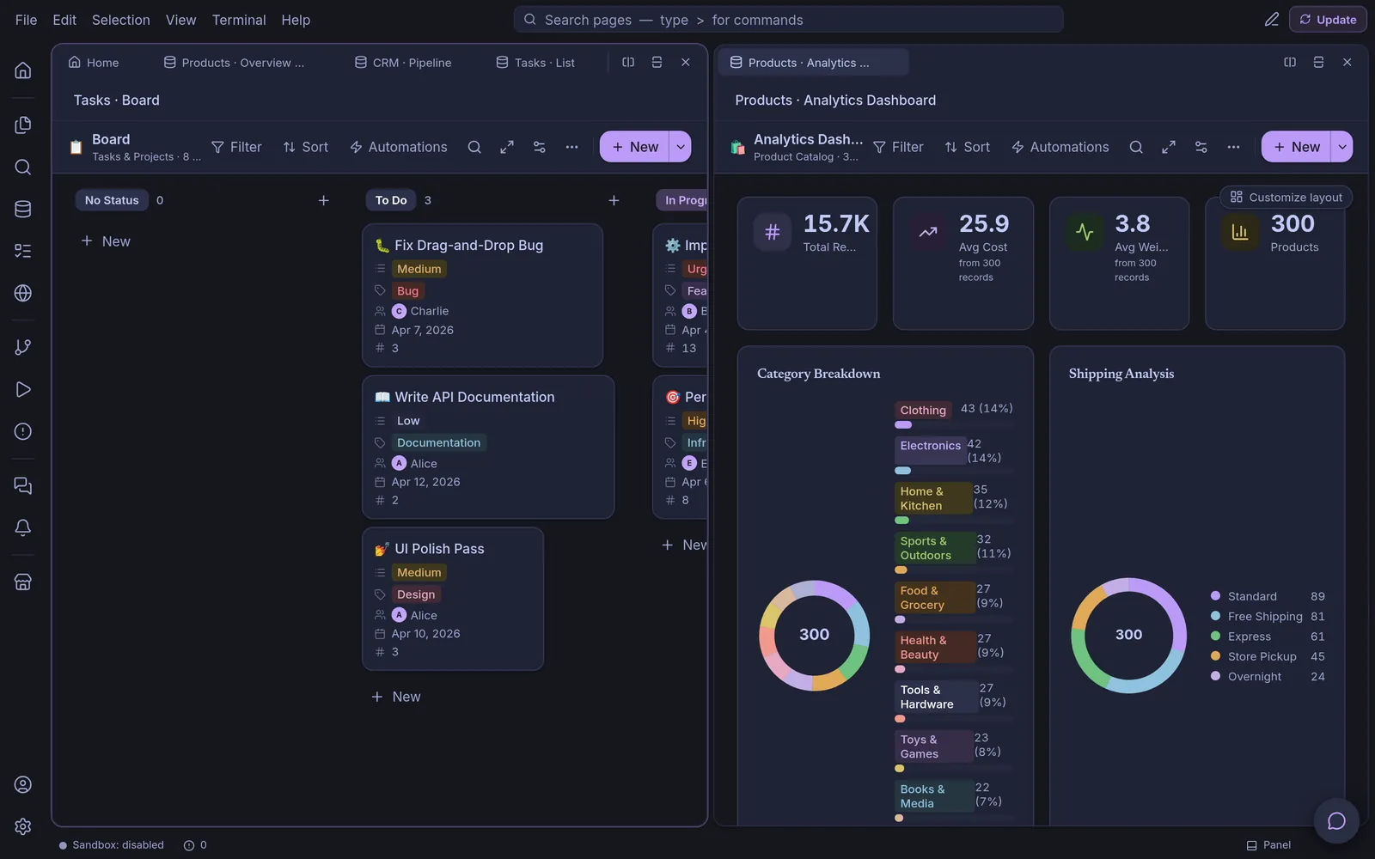
Task: Open the globe icon in the left sidebar
Action: coord(23,293)
